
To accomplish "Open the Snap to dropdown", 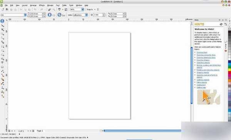I will [x=95, y=10].
